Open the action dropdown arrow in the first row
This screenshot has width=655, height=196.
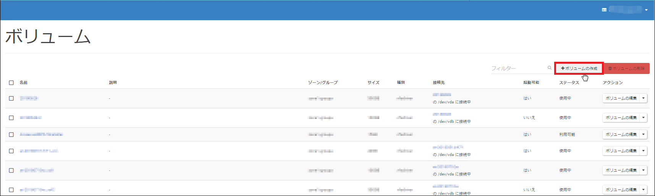tap(644, 98)
